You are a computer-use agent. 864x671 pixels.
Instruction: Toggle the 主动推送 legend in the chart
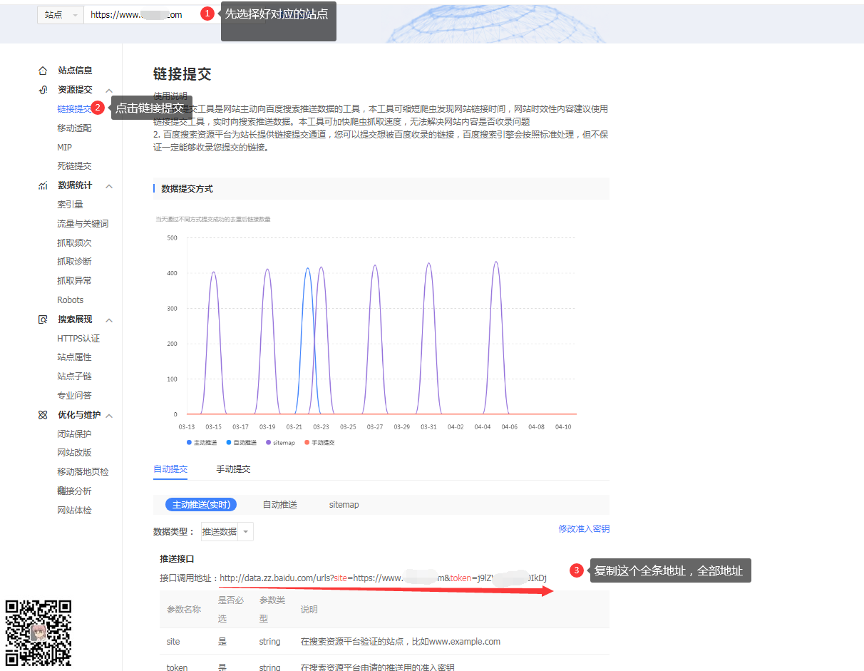click(x=203, y=442)
